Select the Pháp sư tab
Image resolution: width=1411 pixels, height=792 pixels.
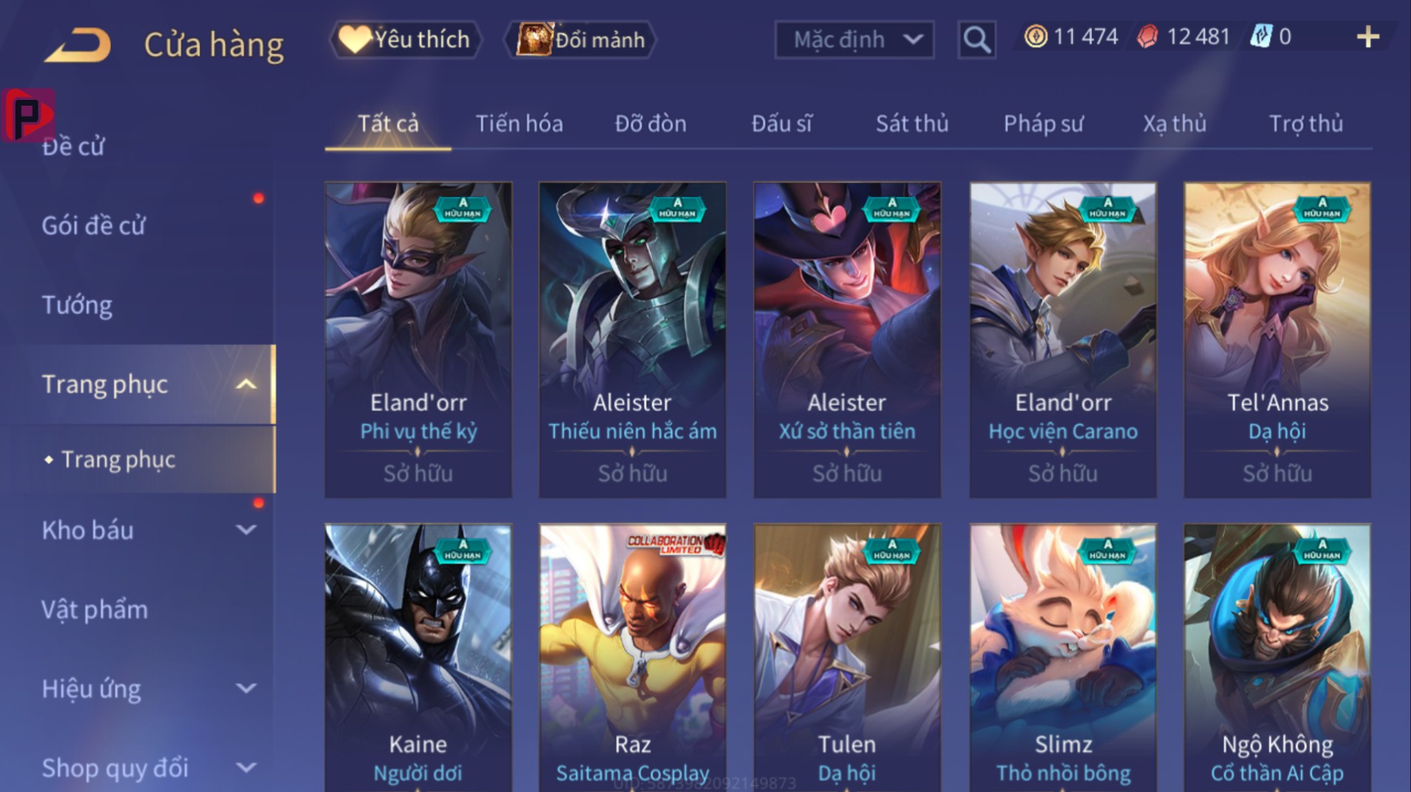tap(1043, 123)
